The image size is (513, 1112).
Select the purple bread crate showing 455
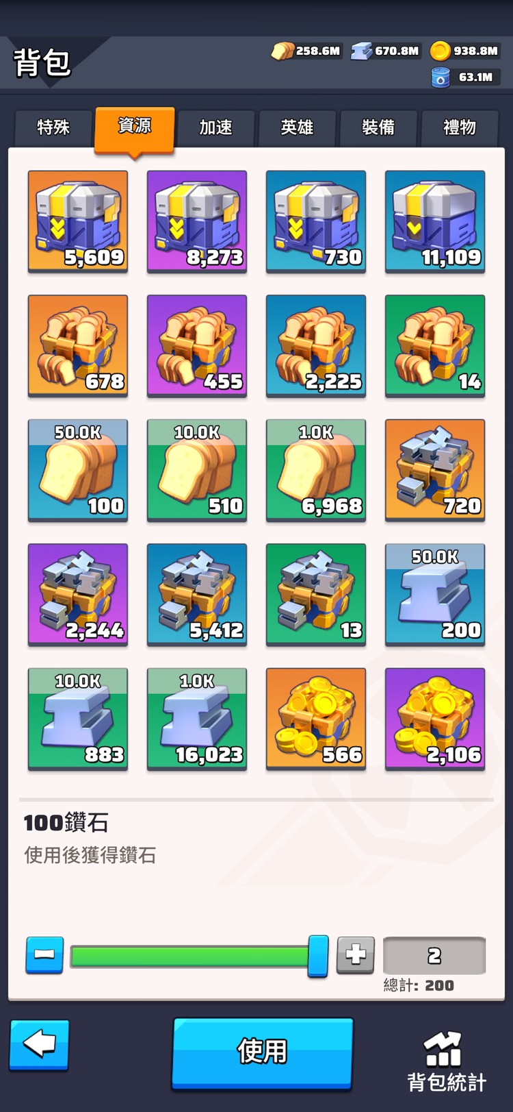197,346
